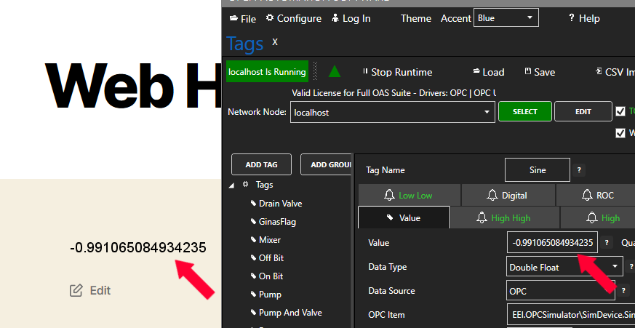Collapse the Tags tree root node
Viewport: 635px width, 328px height.
[233, 185]
